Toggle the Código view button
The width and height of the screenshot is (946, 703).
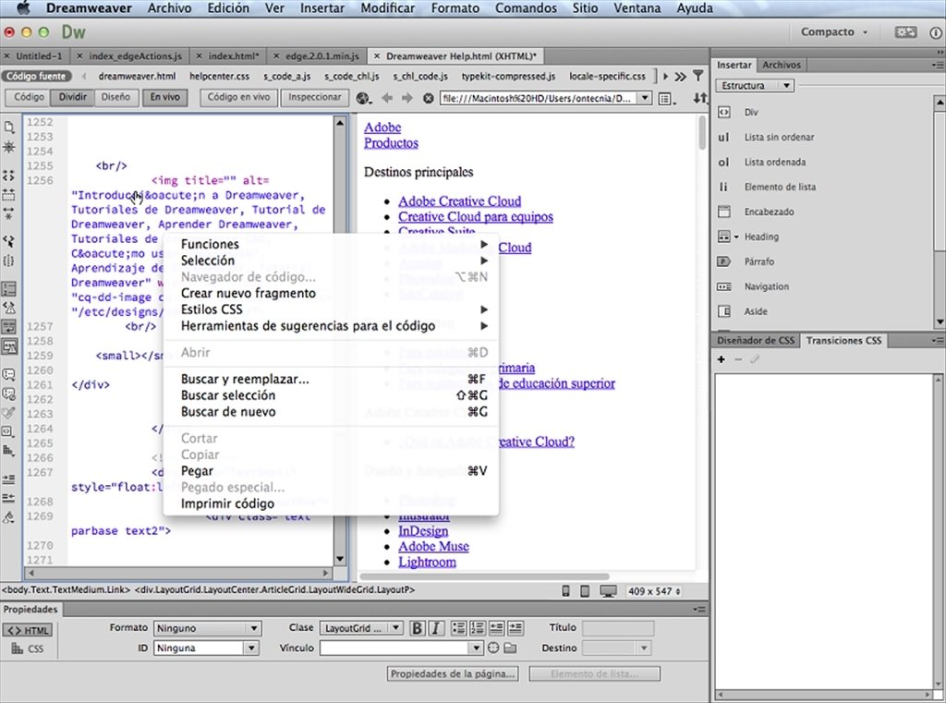click(29, 97)
